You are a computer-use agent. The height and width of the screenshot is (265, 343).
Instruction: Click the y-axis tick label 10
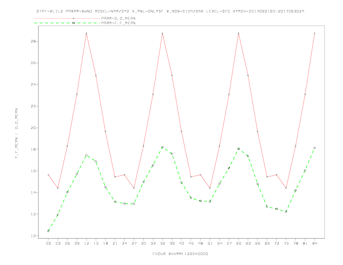click(x=33, y=236)
